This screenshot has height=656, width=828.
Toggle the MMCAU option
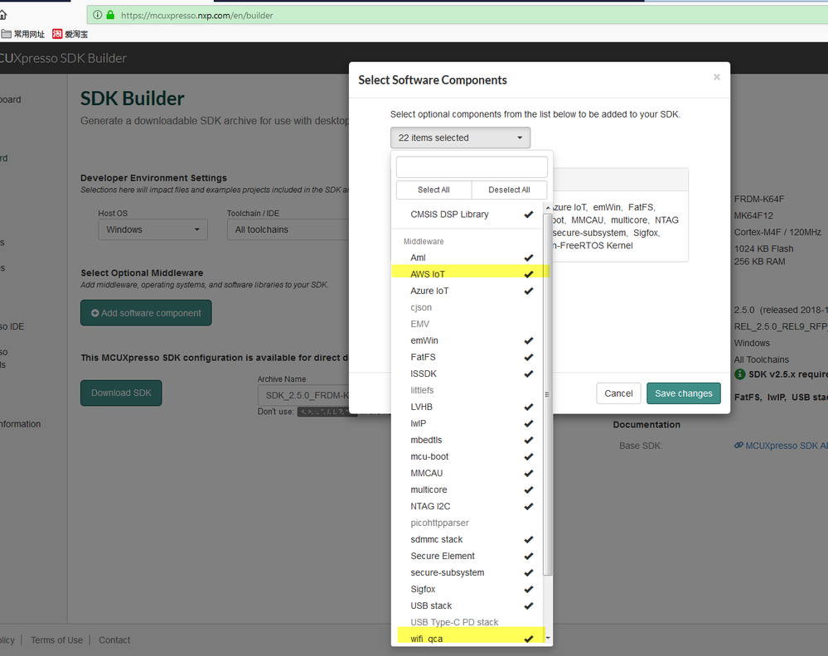click(467, 474)
